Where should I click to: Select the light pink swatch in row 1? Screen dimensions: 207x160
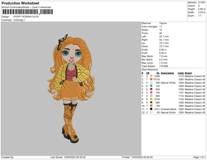pos(151,76)
